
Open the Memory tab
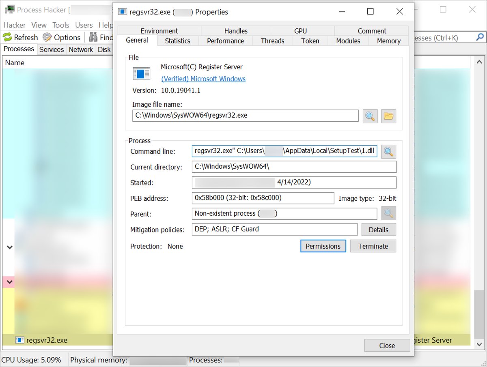tap(389, 41)
